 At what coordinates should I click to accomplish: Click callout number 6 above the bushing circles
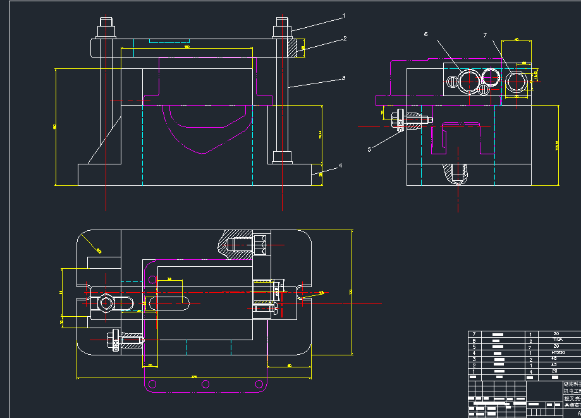tap(425, 34)
